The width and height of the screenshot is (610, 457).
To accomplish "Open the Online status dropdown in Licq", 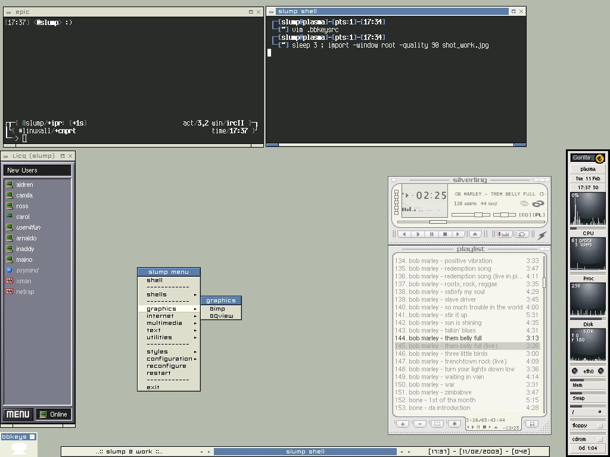I will coord(54,414).
